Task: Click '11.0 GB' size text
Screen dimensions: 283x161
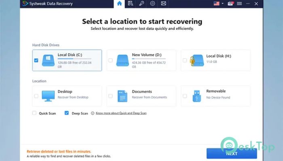Action: (x=211, y=62)
